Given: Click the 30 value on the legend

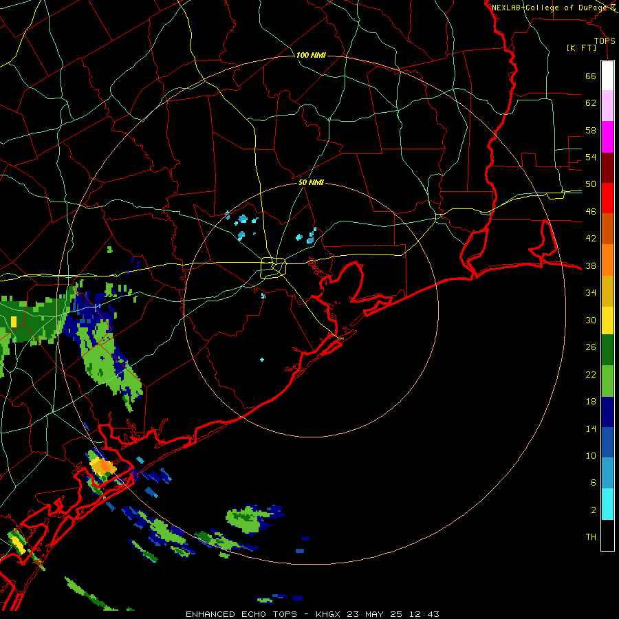Looking at the screenshot, I should (591, 320).
